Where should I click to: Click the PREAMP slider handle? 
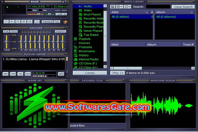click(6, 42)
